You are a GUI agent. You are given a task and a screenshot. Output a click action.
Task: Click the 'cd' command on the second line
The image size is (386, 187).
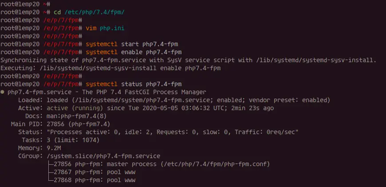point(57,12)
